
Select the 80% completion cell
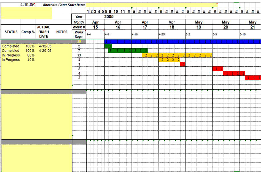tap(31, 55)
